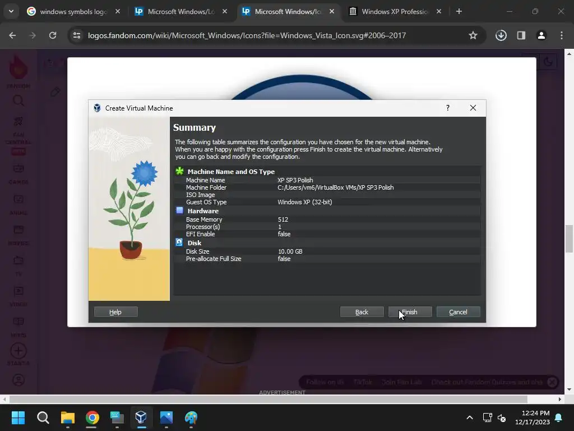Open the Windows Start menu

(x=18, y=417)
